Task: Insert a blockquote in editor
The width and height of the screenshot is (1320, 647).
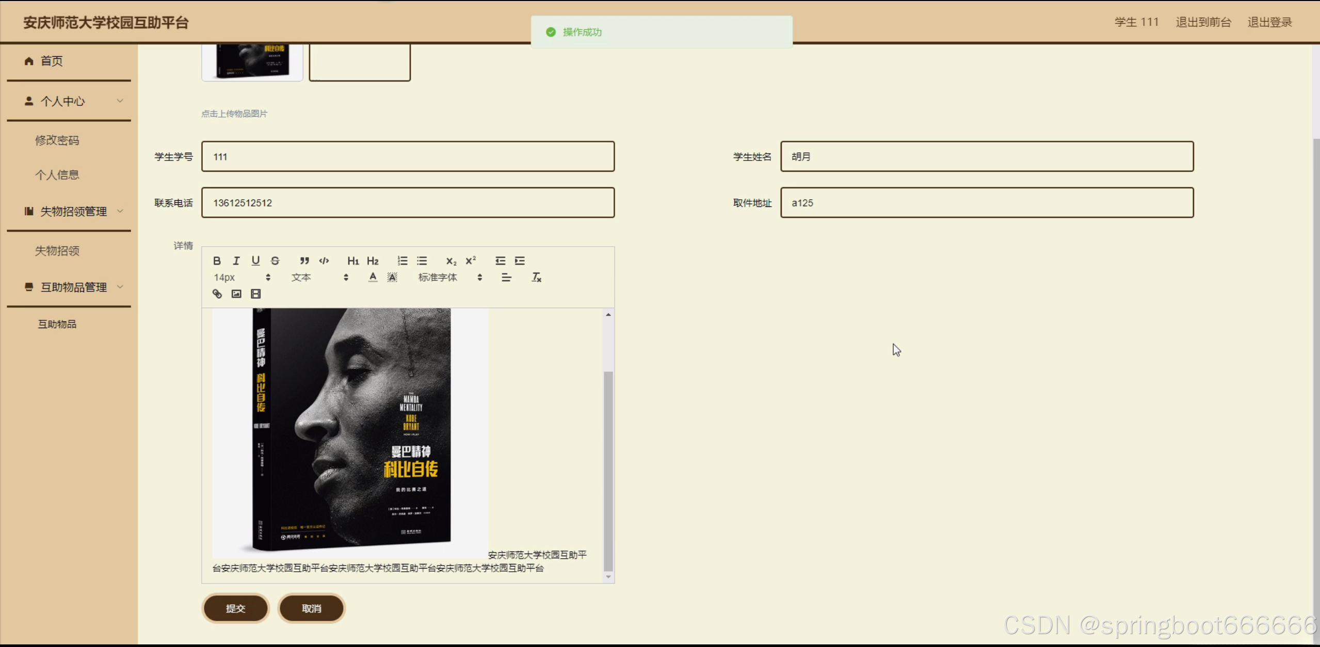Action: pos(304,261)
